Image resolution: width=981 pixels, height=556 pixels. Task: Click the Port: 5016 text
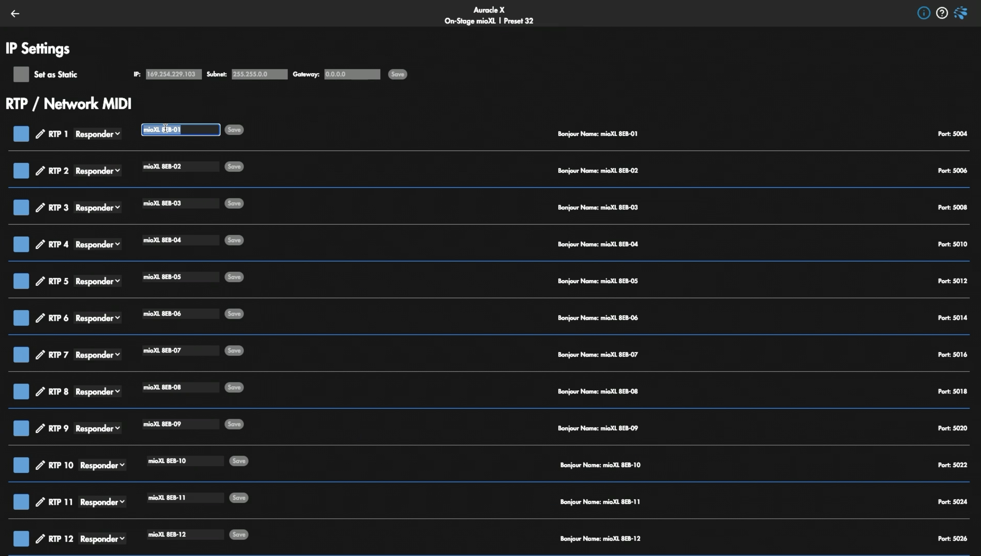point(952,355)
